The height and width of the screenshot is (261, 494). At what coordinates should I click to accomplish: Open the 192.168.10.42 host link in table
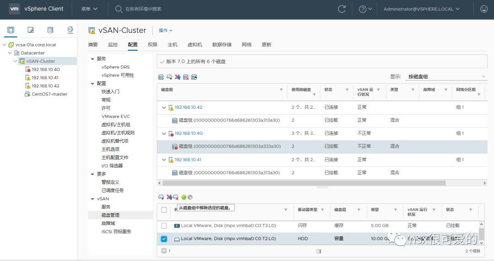[x=188, y=107]
